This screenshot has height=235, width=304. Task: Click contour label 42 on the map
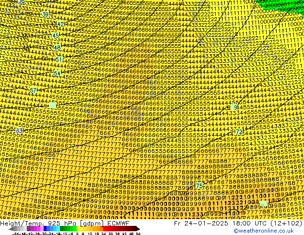60,24
